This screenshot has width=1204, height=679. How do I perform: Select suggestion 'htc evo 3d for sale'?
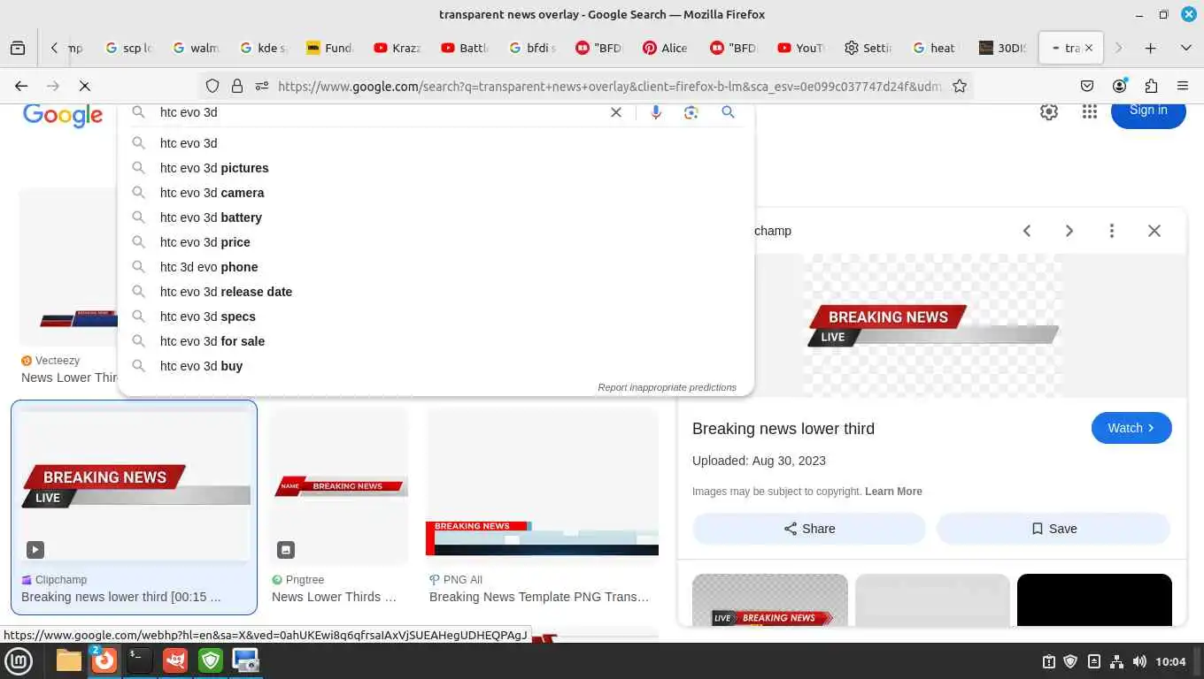pos(436,341)
